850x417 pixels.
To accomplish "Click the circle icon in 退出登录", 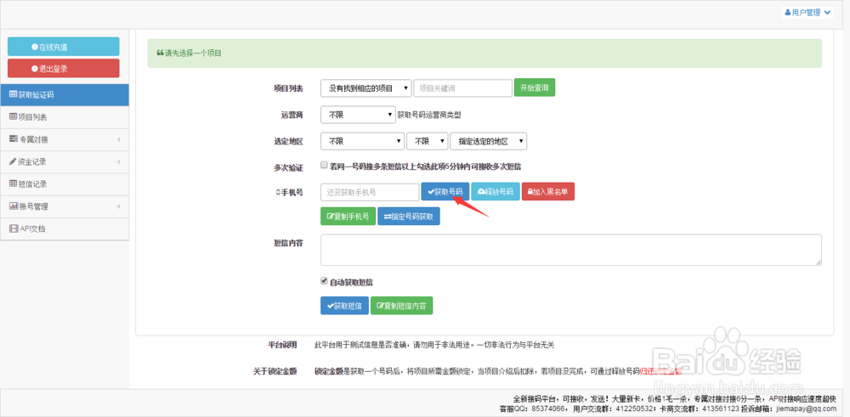I will click(x=35, y=68).
